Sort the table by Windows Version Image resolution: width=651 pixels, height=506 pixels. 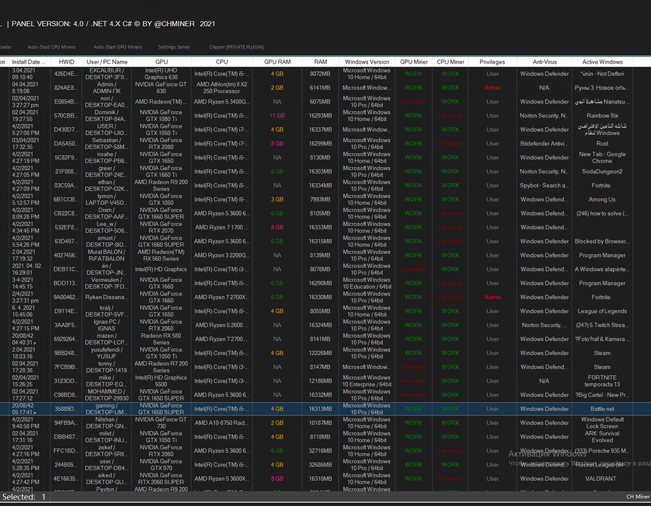click(x=367, y=62)
